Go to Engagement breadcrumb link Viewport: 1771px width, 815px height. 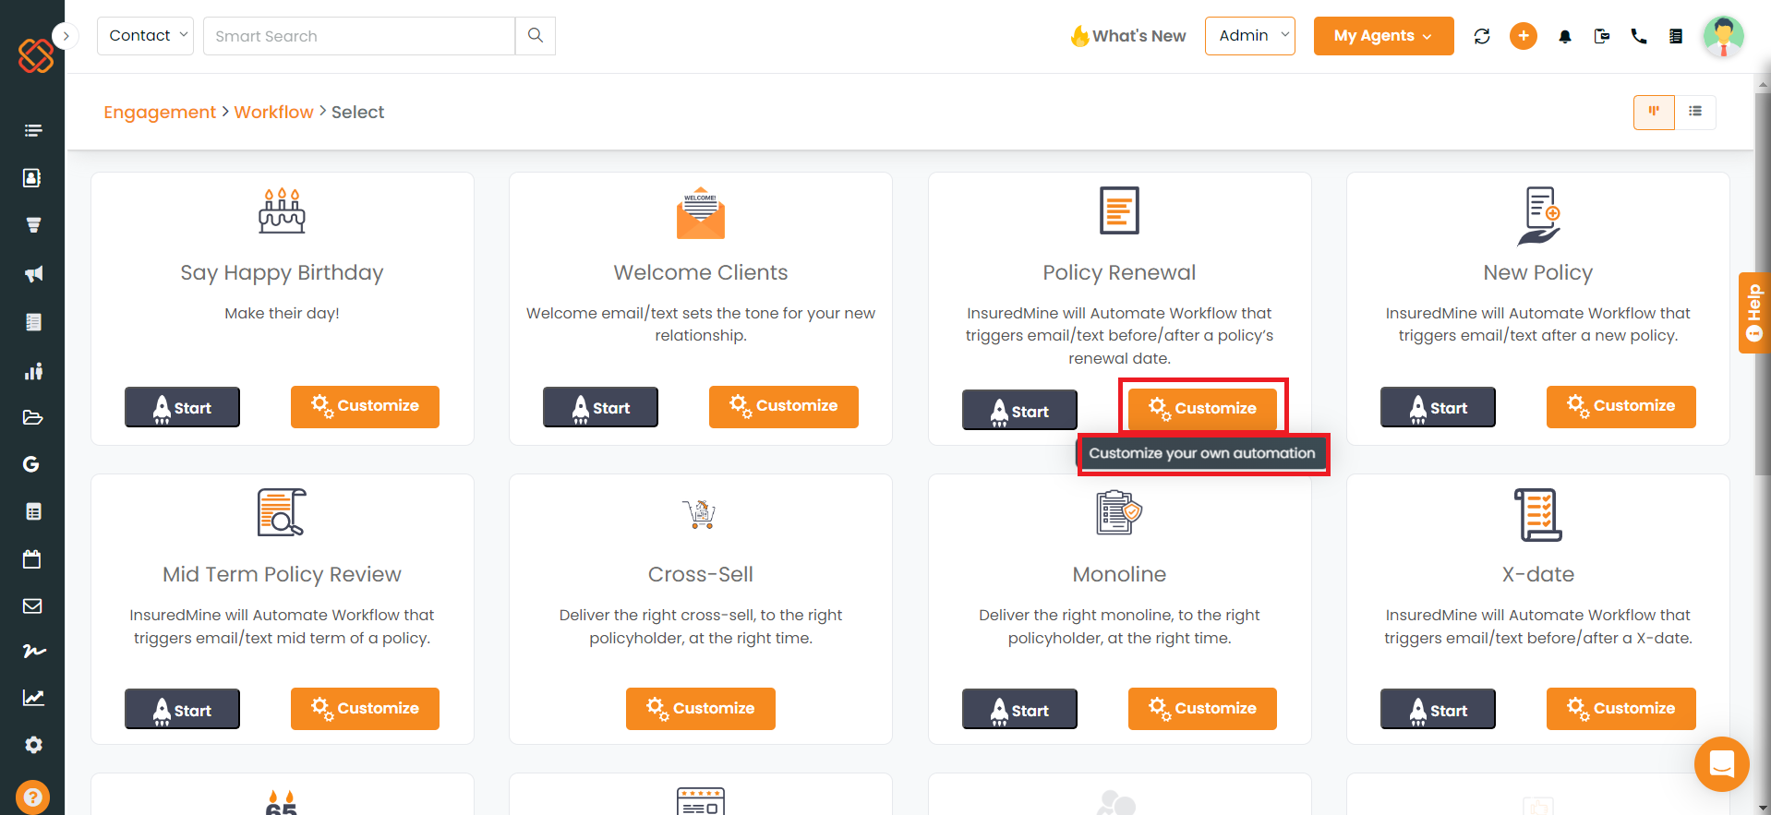(x=160, y=112)
